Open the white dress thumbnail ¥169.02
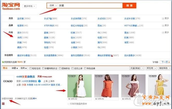 [79, 86]
